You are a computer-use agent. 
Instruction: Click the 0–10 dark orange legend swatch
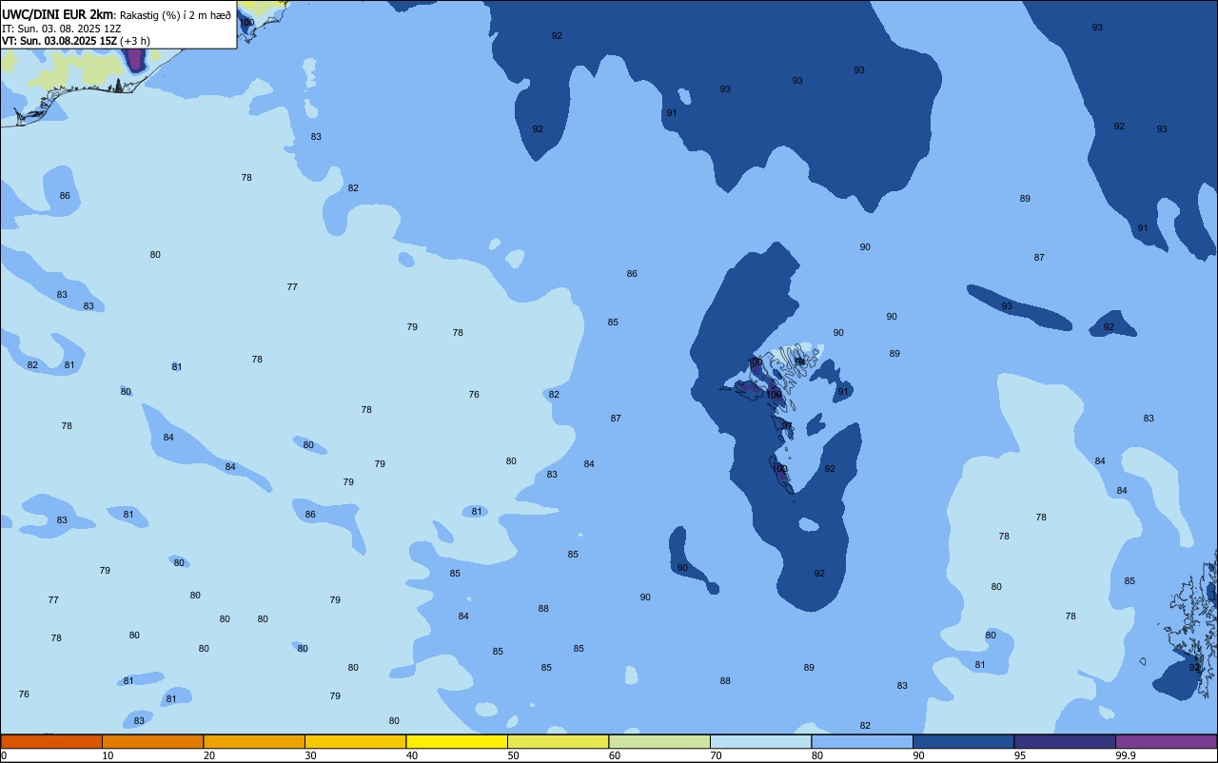click(51, 741)
